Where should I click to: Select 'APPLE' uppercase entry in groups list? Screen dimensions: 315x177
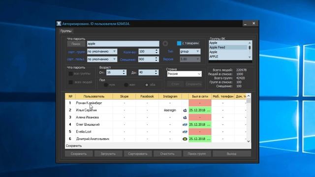[x=228, y=57]
